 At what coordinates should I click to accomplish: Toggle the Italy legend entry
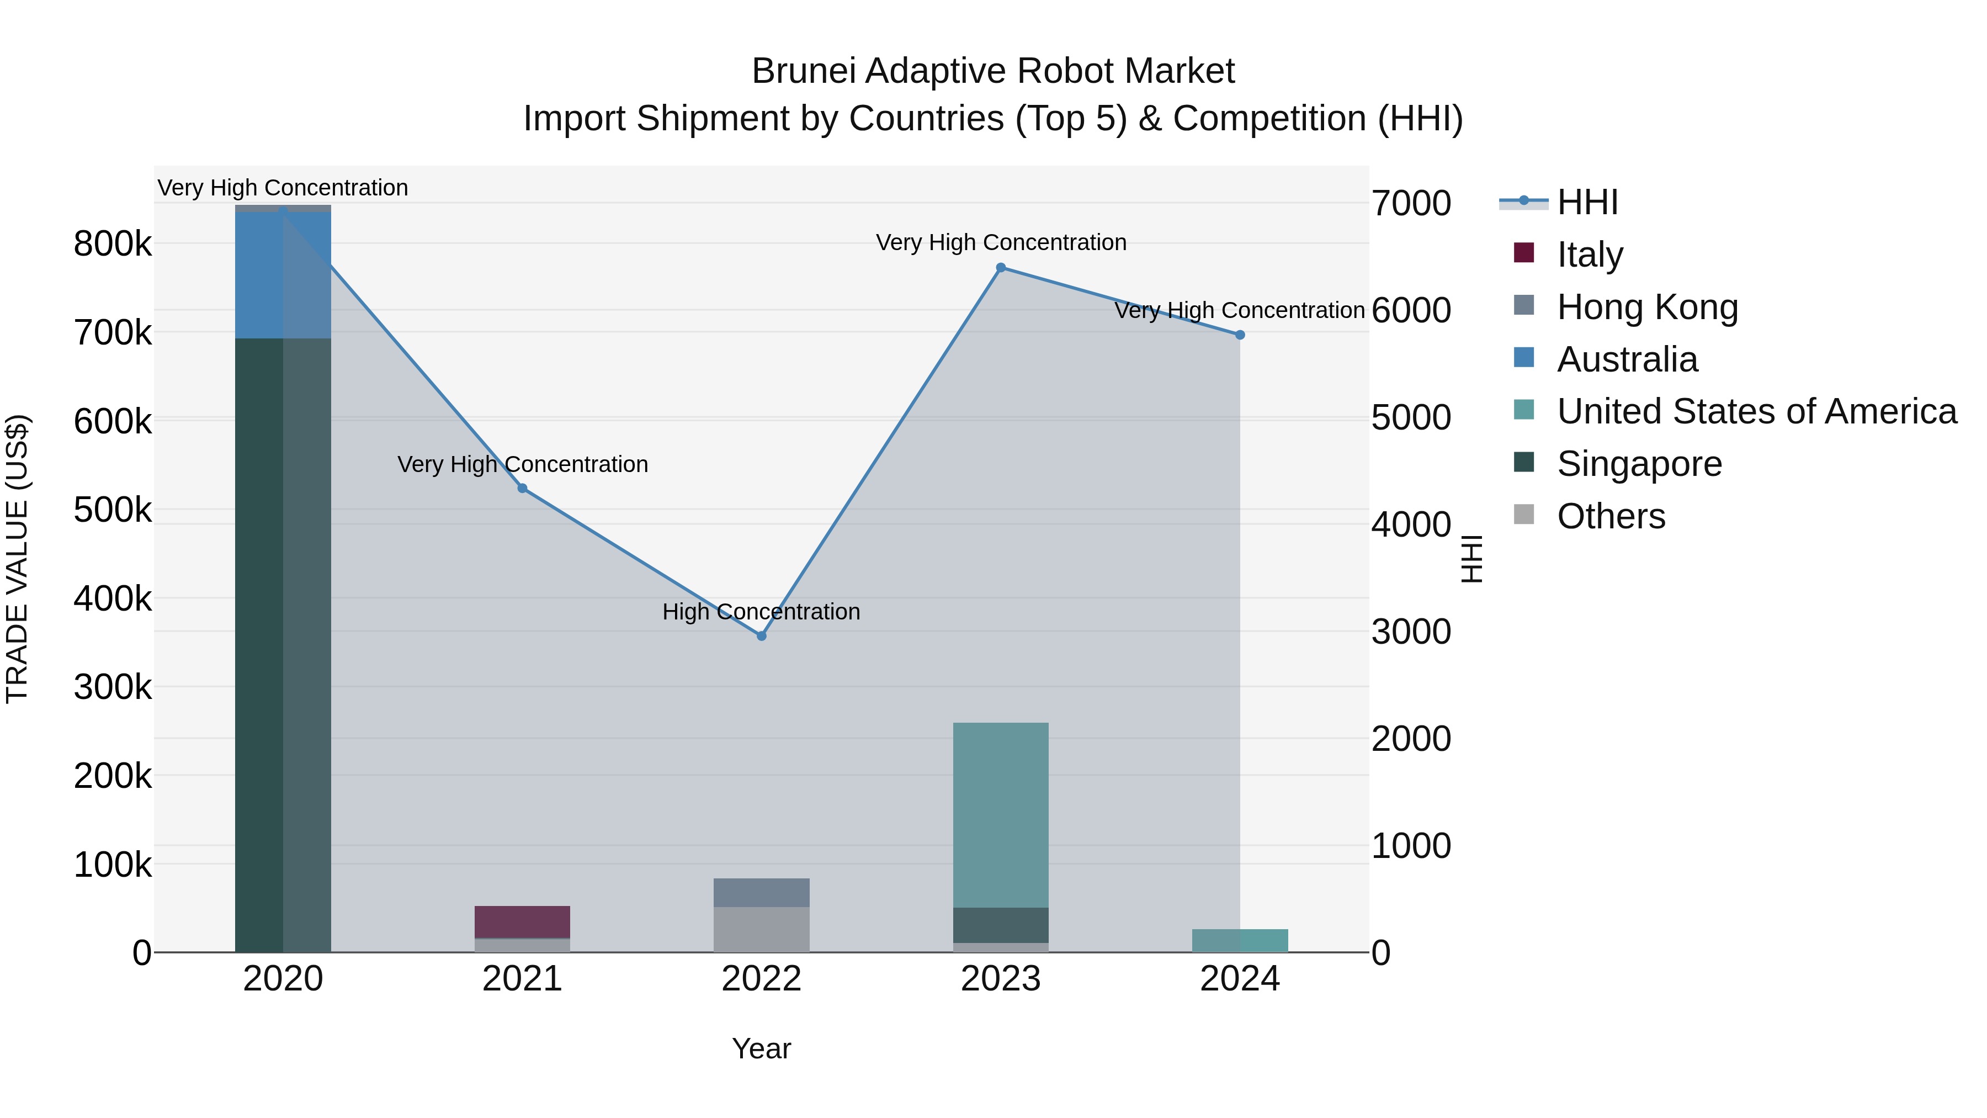(1568, 254)
